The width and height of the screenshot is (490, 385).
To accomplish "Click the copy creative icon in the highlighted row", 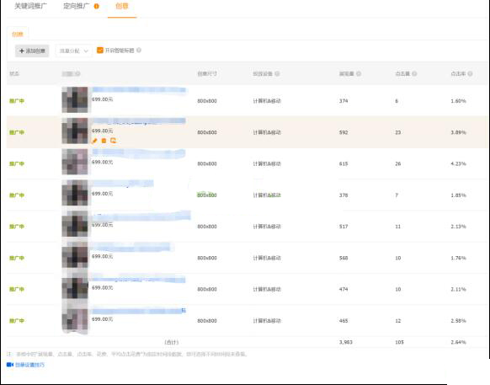I will (x=113, y=141).
